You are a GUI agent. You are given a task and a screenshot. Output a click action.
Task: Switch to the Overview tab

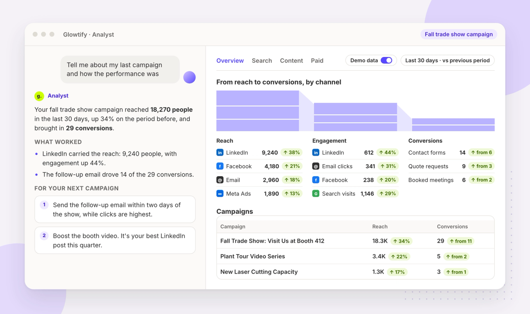click(x=230, y=61)
